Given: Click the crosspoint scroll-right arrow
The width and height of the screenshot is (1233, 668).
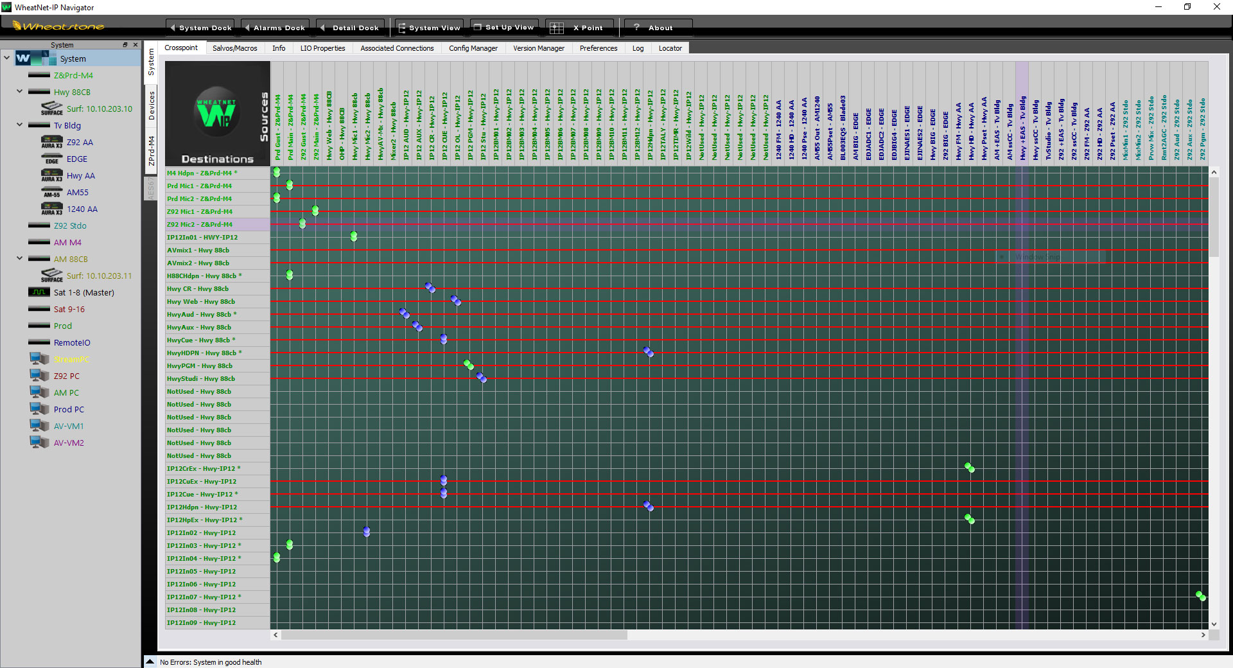Looking at the screenshot, I should [x=1203, y=635].
